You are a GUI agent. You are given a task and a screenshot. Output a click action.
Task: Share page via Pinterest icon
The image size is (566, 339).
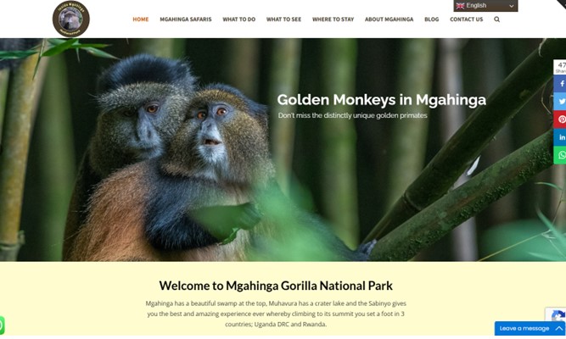(x=560, y=119)
